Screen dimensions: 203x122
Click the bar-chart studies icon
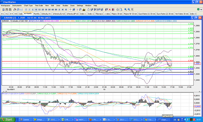click(84, 9)
